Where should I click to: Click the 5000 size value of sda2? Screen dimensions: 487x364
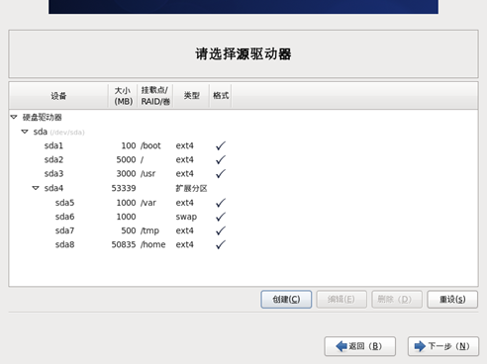click(x=126, y=159)
